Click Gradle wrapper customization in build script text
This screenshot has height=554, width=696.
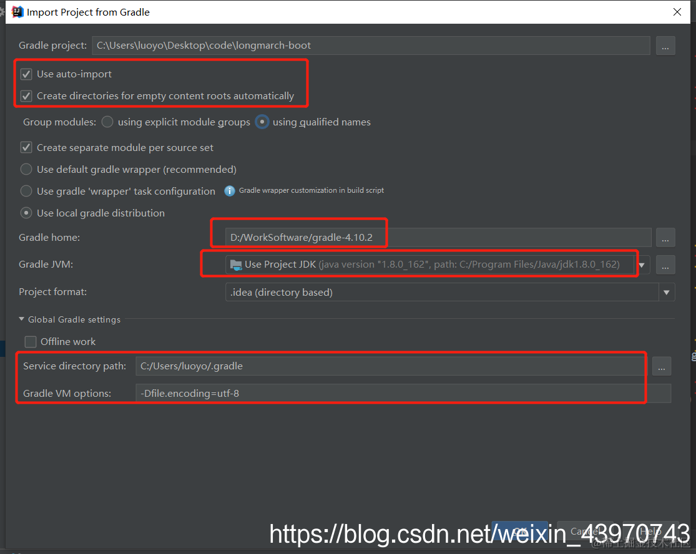point(311,190)
